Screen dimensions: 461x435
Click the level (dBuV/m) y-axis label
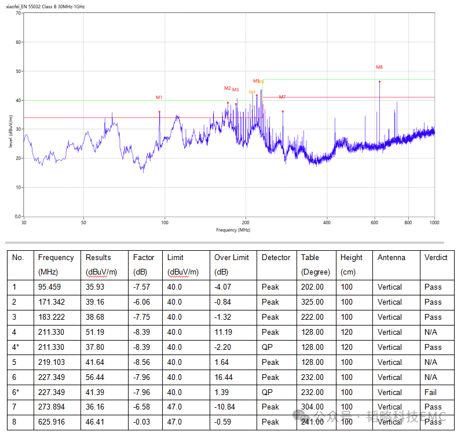click(x=11, y=131)
